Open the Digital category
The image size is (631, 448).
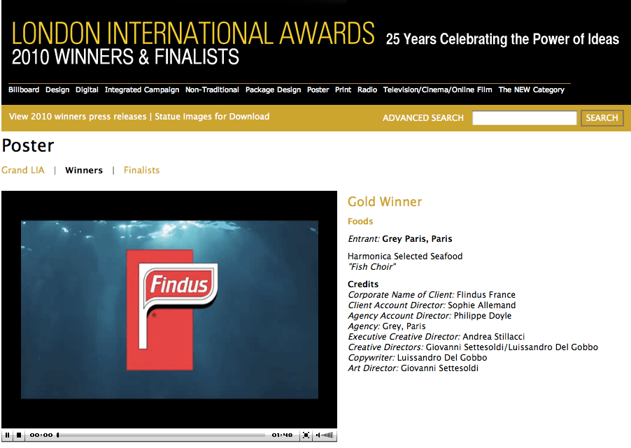(87, 89)
